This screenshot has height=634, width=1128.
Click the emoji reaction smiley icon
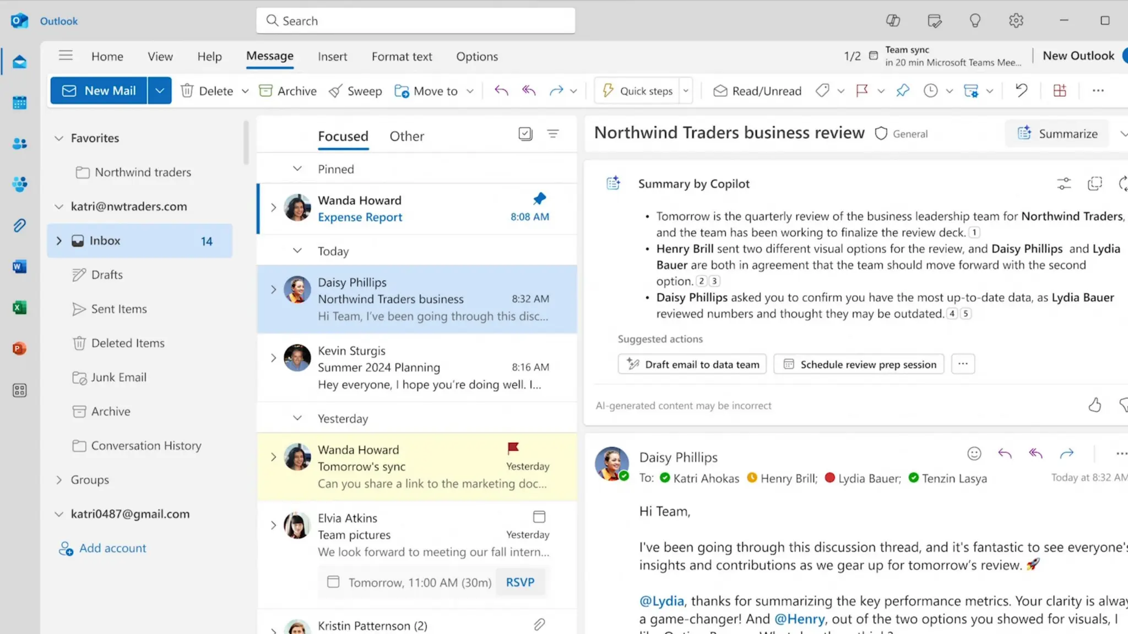tap(974, 453)
